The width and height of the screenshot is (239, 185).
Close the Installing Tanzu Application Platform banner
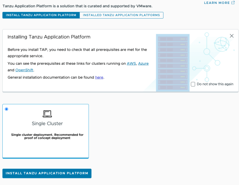coord(232,36)
